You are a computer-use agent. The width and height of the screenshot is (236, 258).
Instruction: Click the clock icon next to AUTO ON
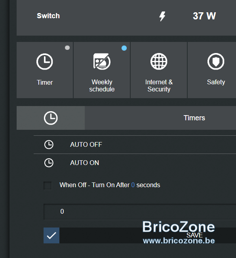tap(49, 163)
